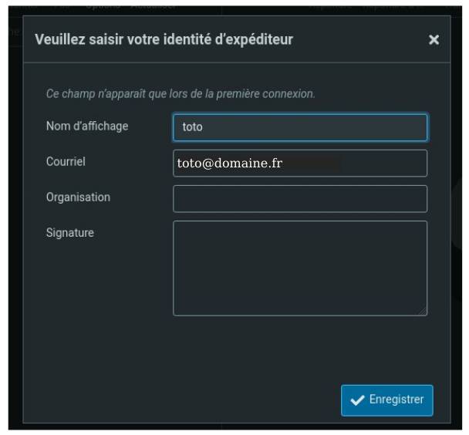Click the "Nom d'affichage" label
This screenshot has width=469, height=435.
coord(87,126)
